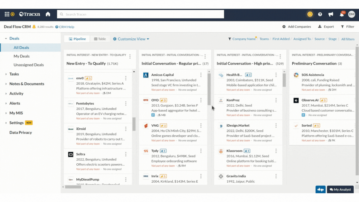Switch to the Table view tab
Viewport: 359px width, 202px height.
100,39
